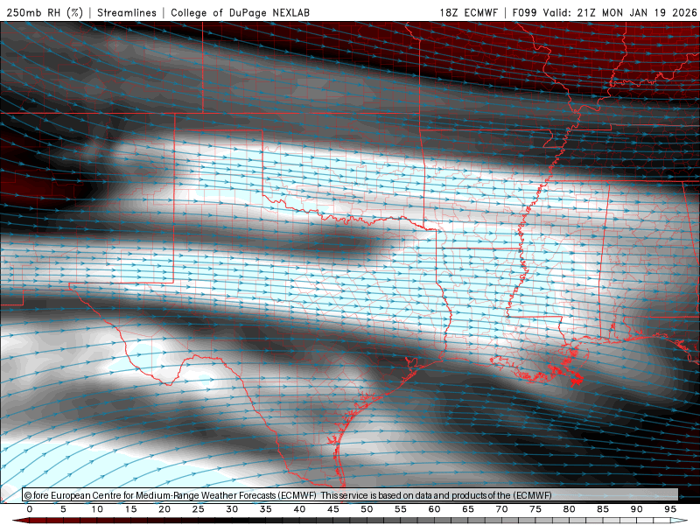Click the '55' label on color scale
Screen dimensions: 700x525
pyautogui.click(x=401, y=509)
